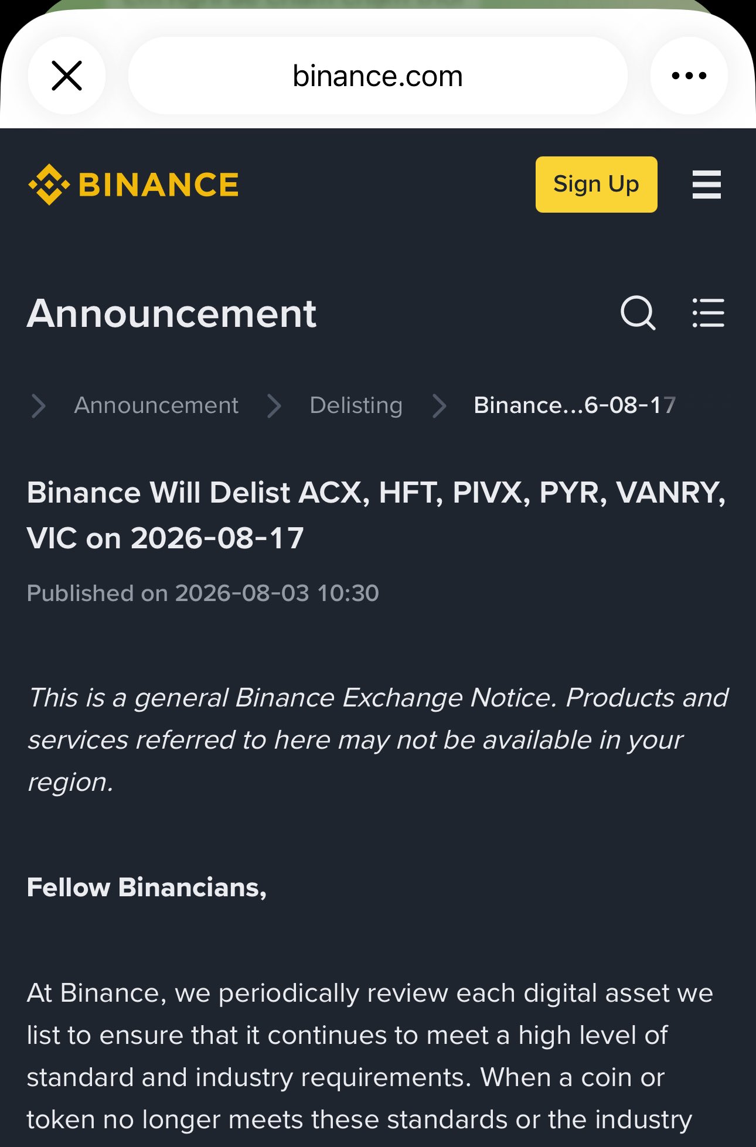Close the in-app browser with X
Image resolution: width=756 pixels, height=1147 pixels.
point(67,76)
